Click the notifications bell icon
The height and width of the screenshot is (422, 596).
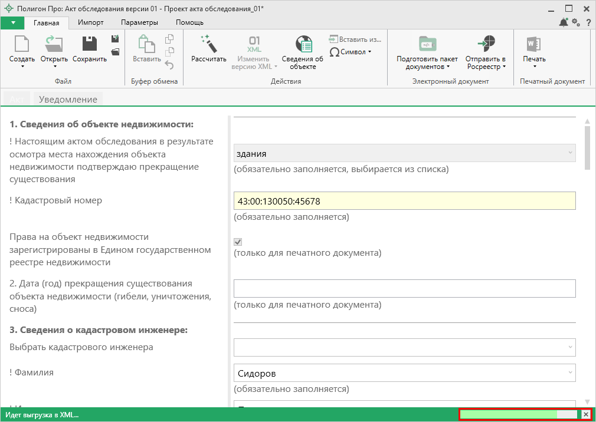[564, 22]
